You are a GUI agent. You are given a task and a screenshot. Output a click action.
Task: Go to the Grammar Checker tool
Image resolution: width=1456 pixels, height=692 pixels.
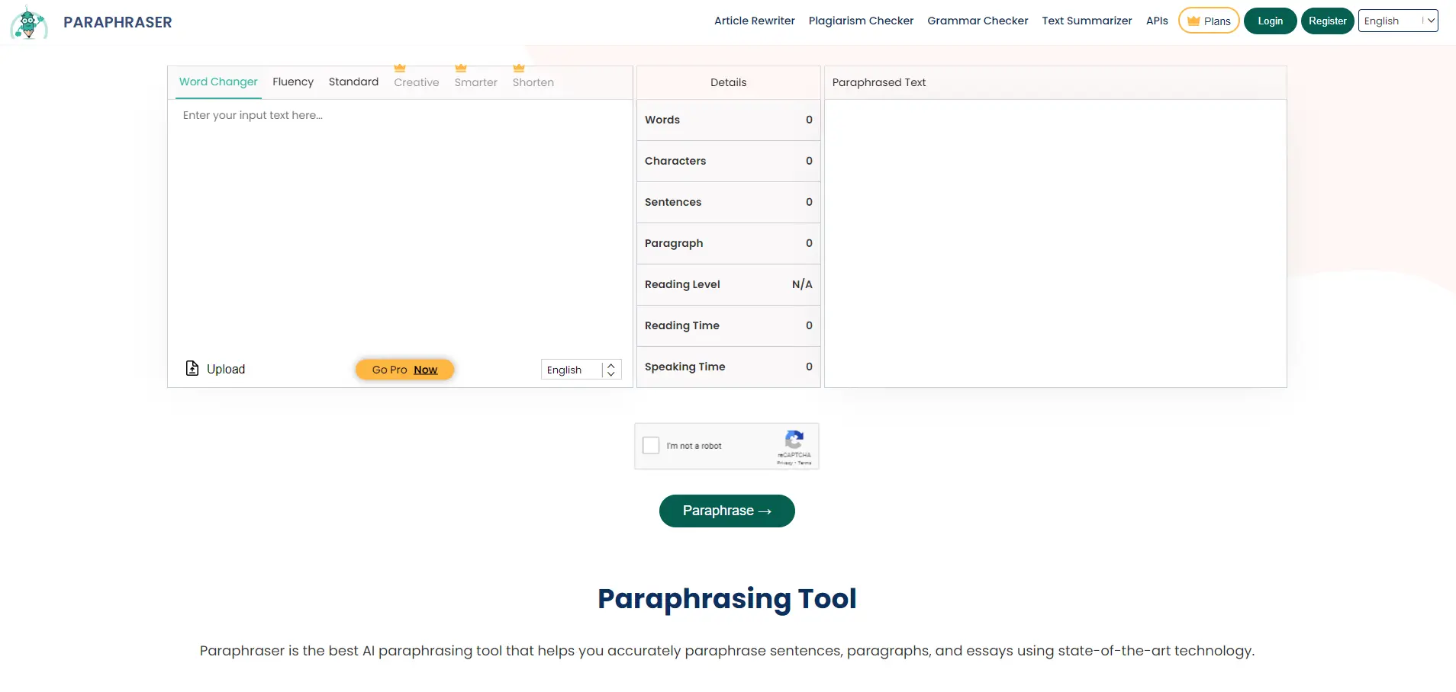[x=978, y=21]
